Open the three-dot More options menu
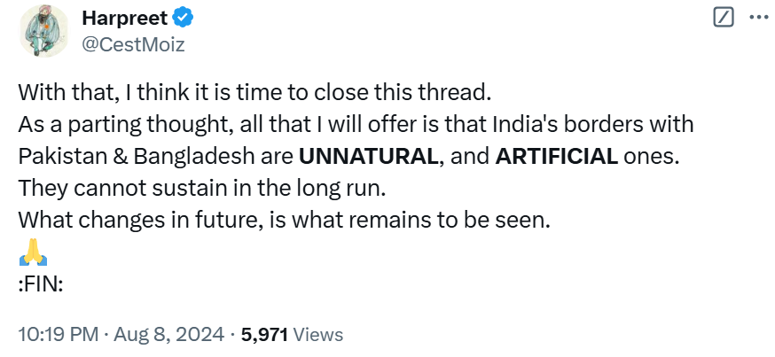Viewport: 775px width, 357px height. click(x=756, y=18)
